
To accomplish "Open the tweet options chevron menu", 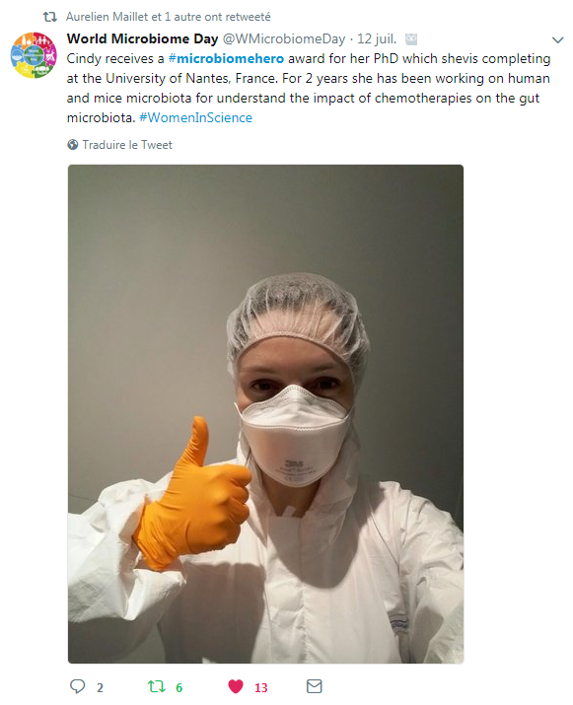I will point(557,40).
